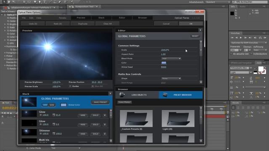Screen dimensions: 269x151
Task: Jump to first frame in Vorschau panel
Action: 232,38
